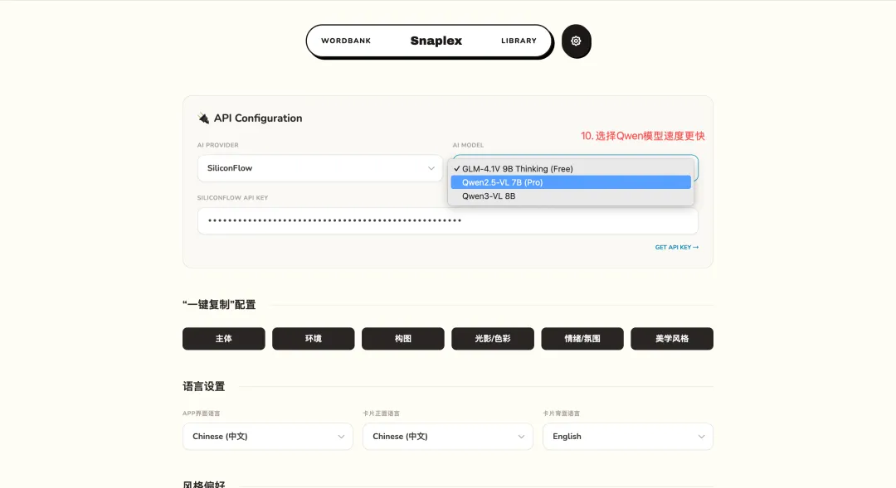Choose Qwen2.5-VL 7B (Pro) model
896x488 pixels.
tap(571, 182)
